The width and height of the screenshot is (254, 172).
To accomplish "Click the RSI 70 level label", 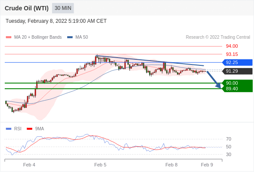I will point(229,139).
